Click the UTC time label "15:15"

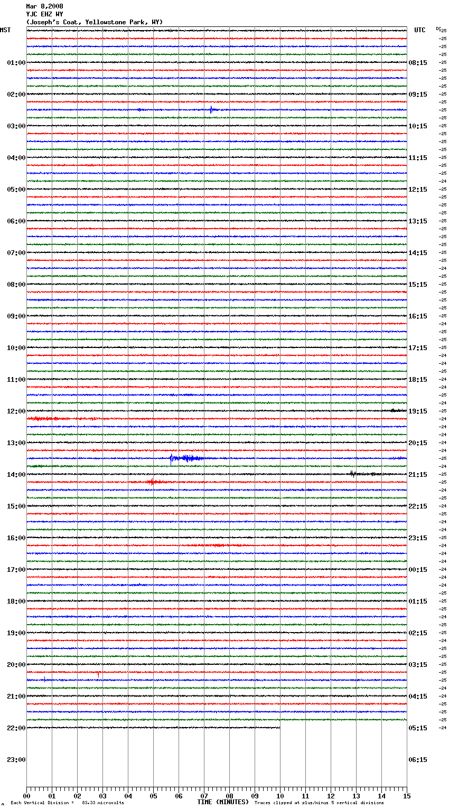(418, 285)
